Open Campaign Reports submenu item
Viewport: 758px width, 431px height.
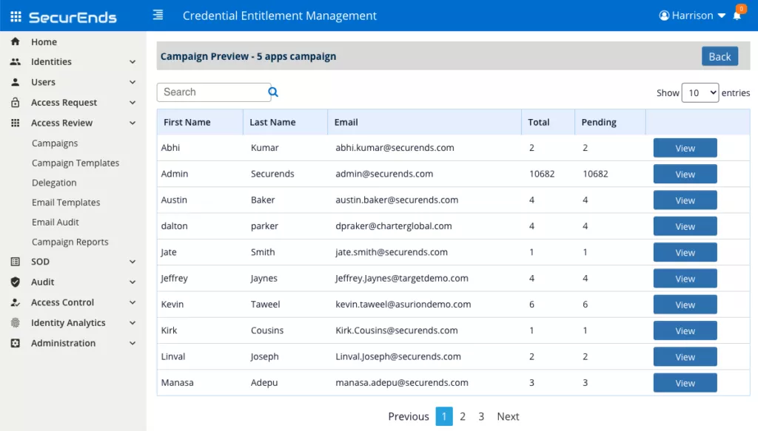coord(70,242)
